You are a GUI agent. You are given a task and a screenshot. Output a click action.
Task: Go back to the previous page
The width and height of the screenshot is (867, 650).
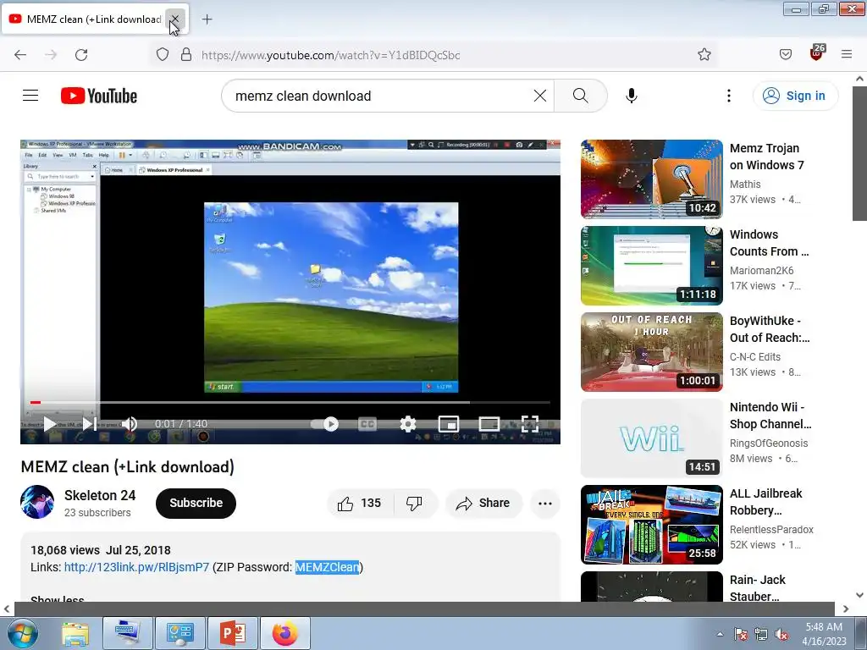pyautogui.click(x=20, y=55)
